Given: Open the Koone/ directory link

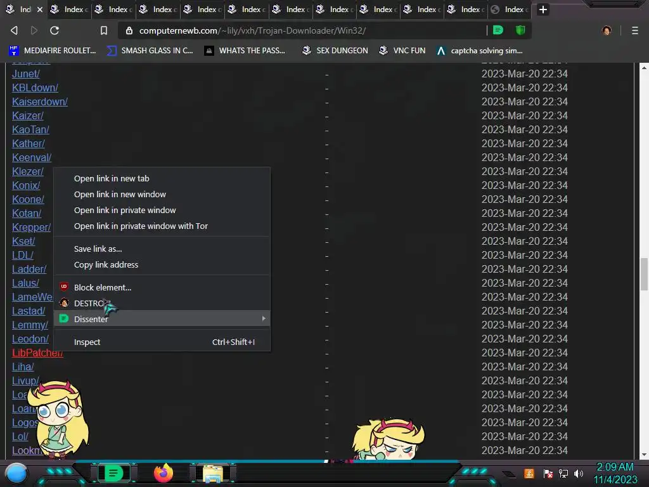Looking at the screenshot, I should (x=28, y=200).
